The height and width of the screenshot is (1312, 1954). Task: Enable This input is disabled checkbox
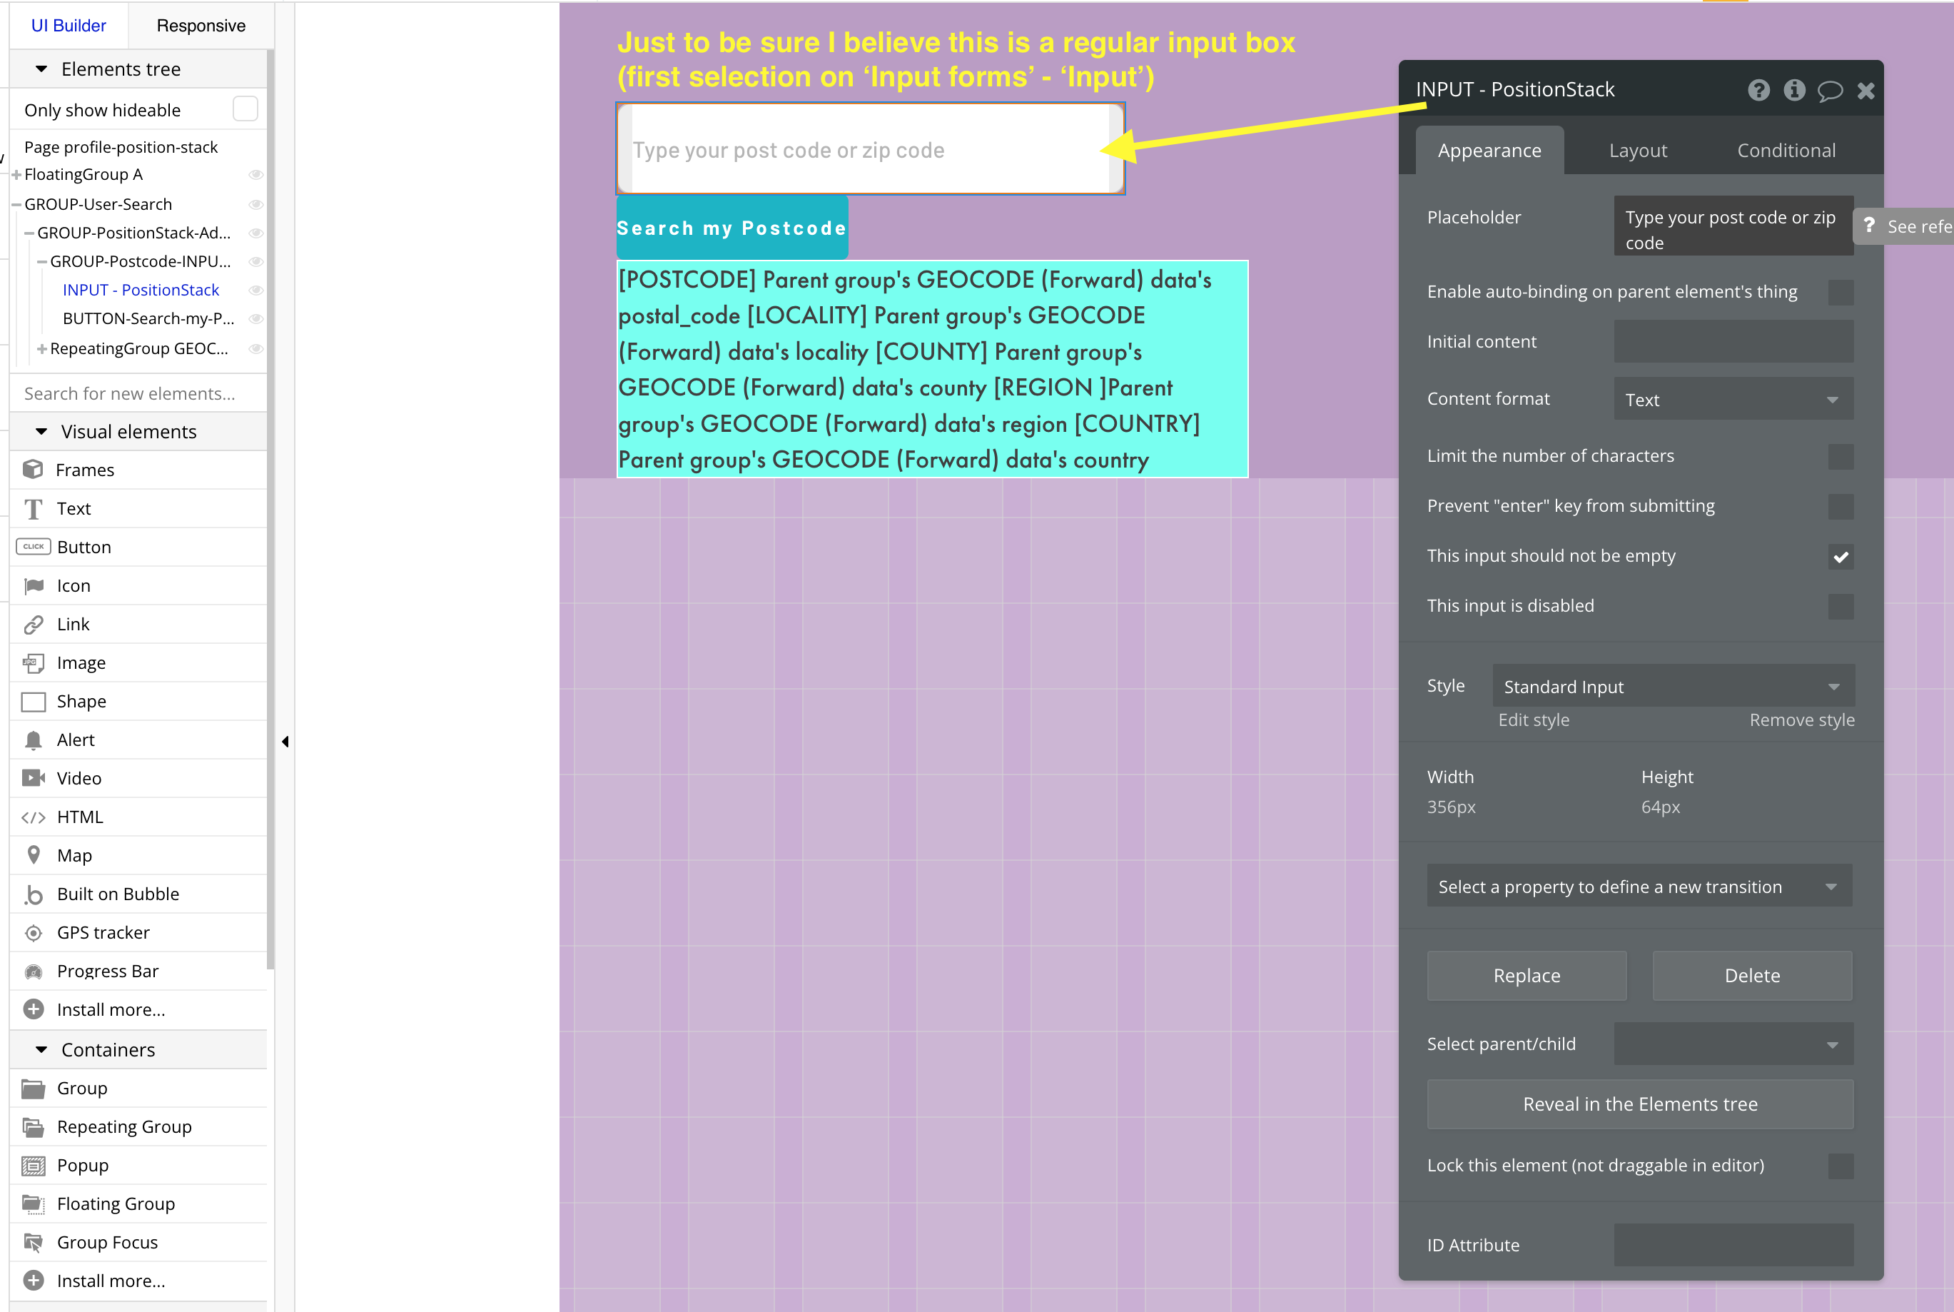[x=1841, y=606]
